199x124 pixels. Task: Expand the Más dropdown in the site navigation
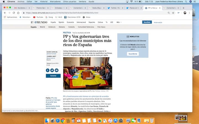point(119,22)
